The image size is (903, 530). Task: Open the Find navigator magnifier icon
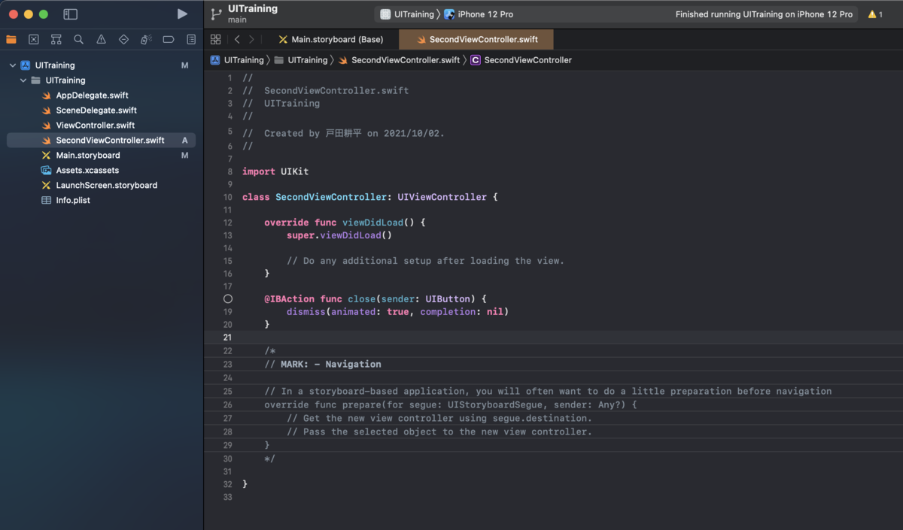coord(79,39)
